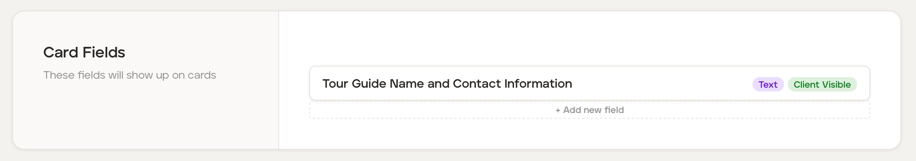Click the purple Text type badge
Viewport: 916px width, 161px height.
coord(768,85)
